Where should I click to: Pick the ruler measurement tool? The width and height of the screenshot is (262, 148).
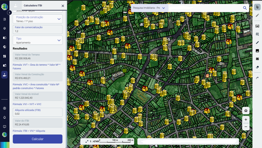[x=257, y=43]
